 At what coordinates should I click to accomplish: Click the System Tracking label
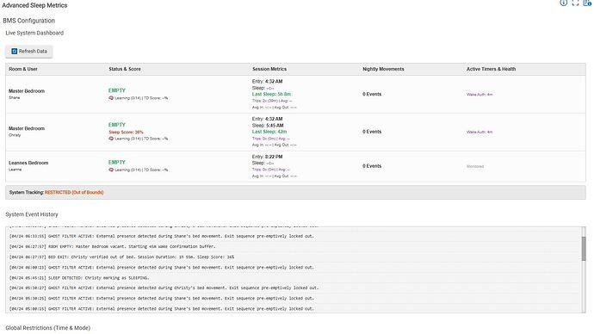pos(26,192)
